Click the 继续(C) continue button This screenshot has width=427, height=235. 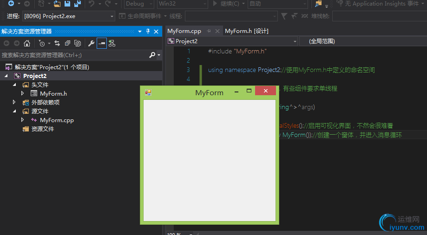coord(226,4)
